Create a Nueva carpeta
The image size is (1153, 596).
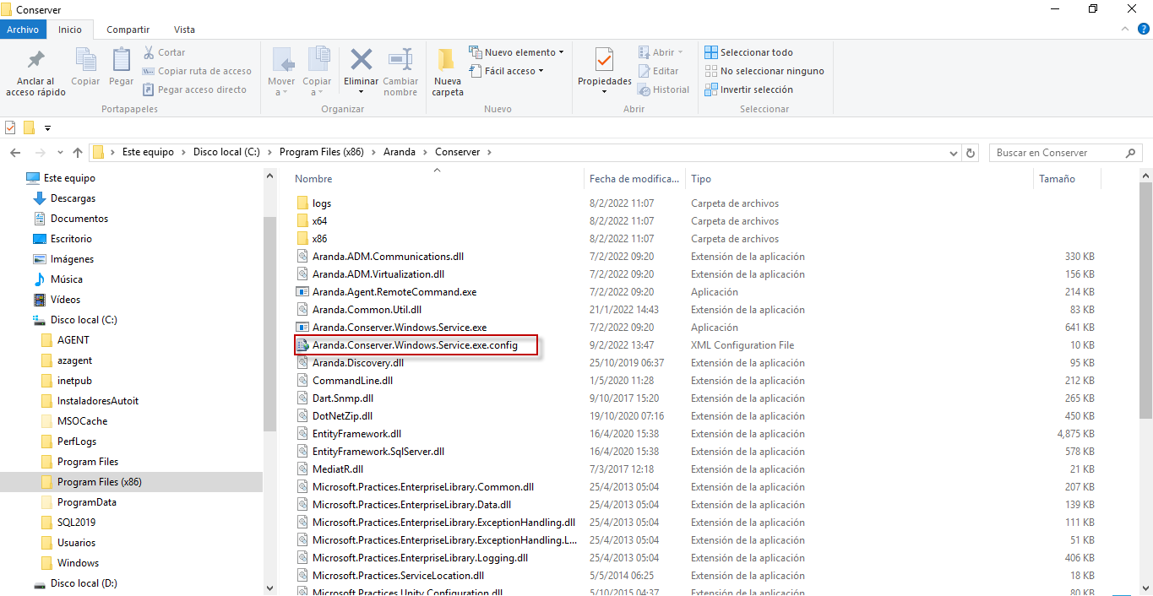(x=448, y=71)
